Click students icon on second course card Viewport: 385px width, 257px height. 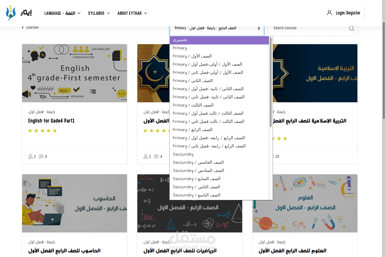[x=145, y=157]
